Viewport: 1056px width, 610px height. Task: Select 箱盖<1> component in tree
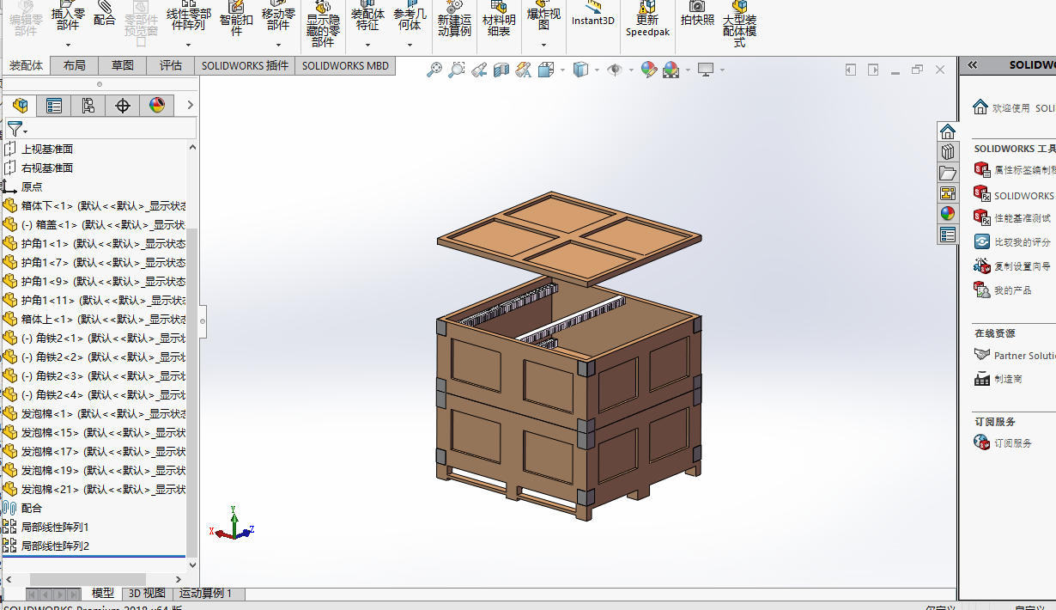pyautogui.click(x=94, y=224)
